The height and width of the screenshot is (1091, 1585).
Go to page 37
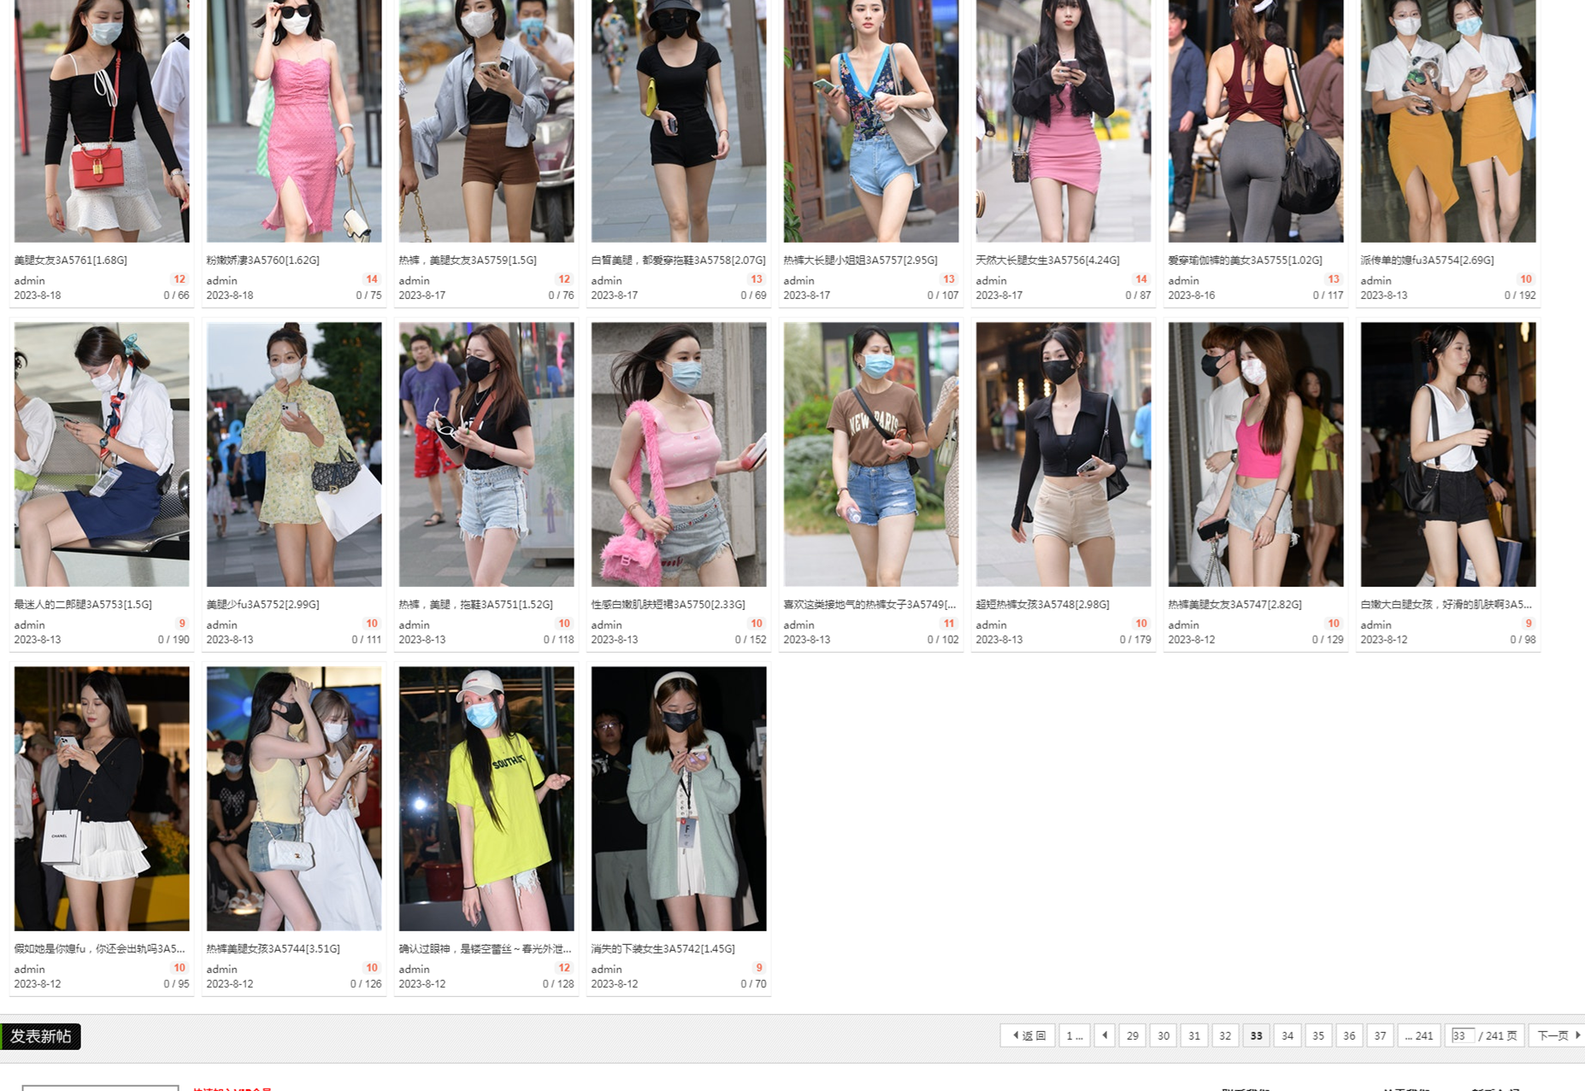click(x=1380, y=1035)
